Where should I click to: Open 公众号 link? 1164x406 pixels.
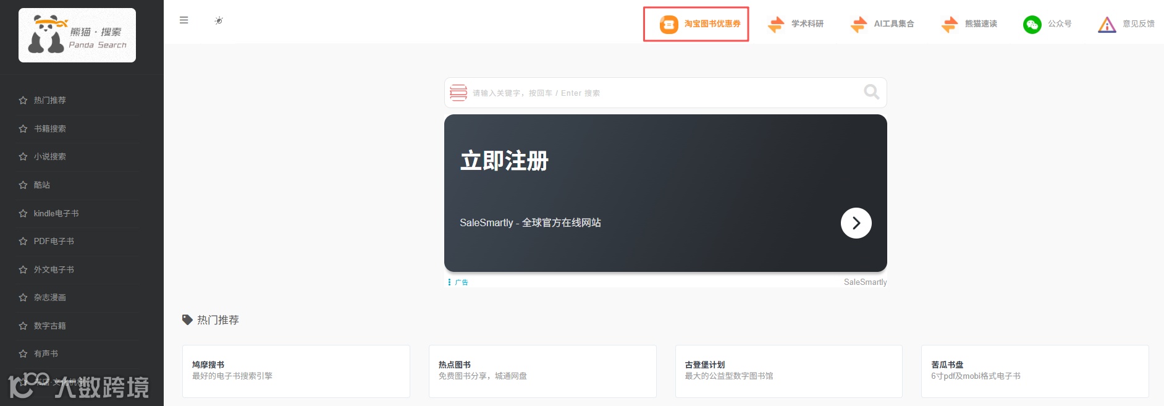tap(1059, 23)
